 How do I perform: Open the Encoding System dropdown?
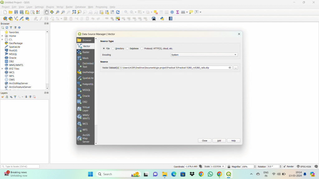click(x=204, y=55)
